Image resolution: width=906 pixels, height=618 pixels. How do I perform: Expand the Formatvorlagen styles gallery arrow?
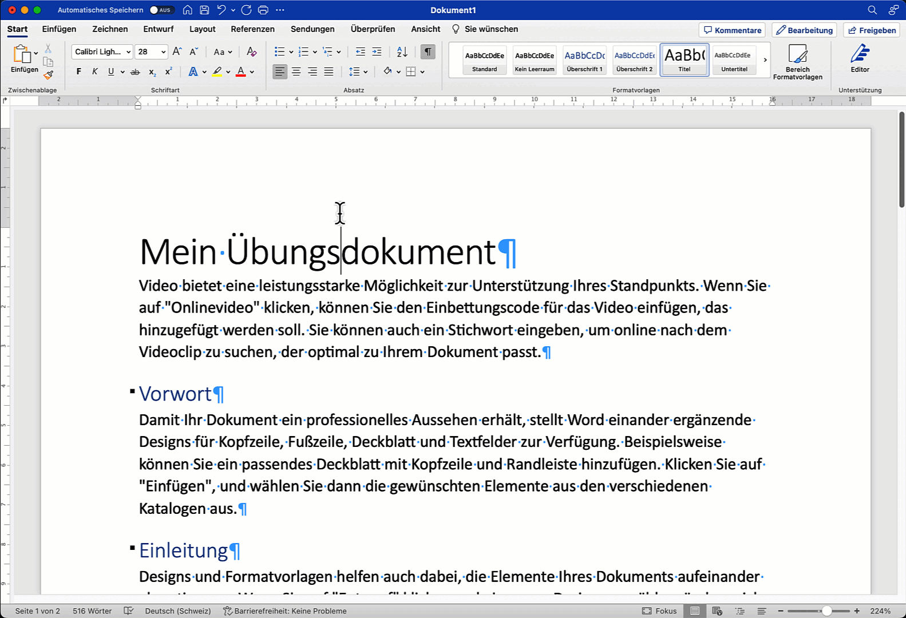click(x=765, y=60)
